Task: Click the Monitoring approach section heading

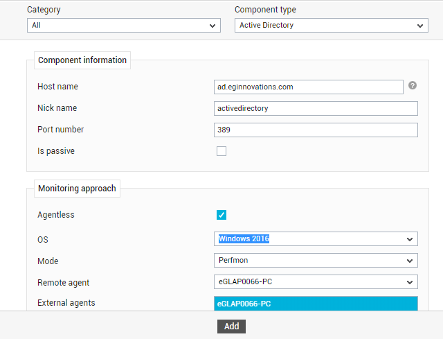Action: coord(77,188)
